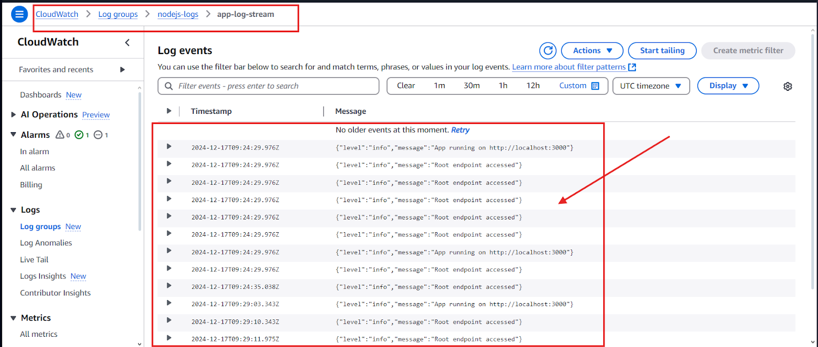Expand the 09:24:35.038Z log event row
818x347 pixels.
coord(169,286)
